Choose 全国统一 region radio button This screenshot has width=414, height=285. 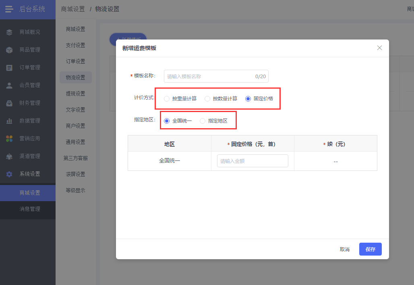tap(167, 121)
